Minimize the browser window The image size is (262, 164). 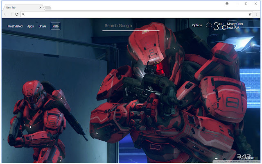coord(237,4)
